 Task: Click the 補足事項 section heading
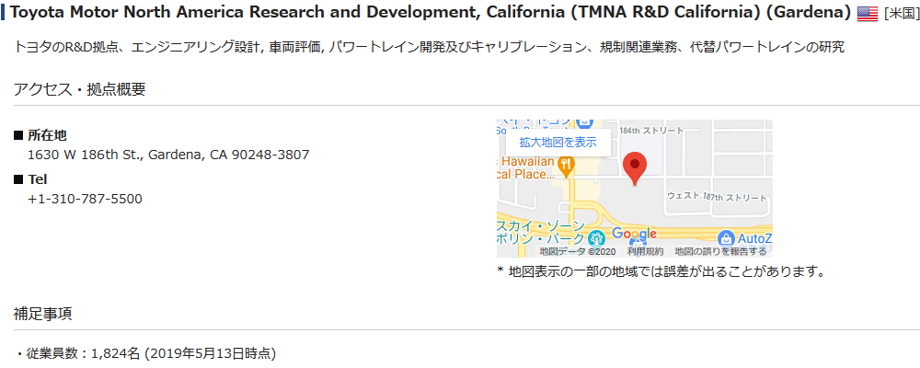pyautogui.click(x=43, y=314)
